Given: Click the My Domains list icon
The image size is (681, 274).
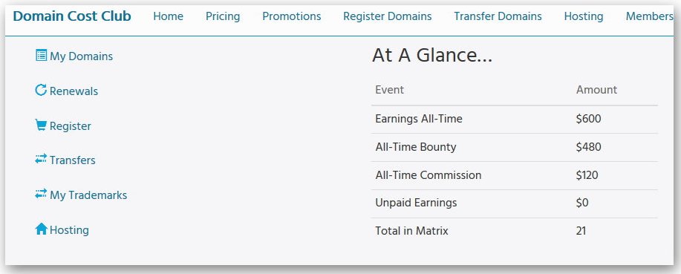Looking at the screenshot, I should click(x=42, y=55).
